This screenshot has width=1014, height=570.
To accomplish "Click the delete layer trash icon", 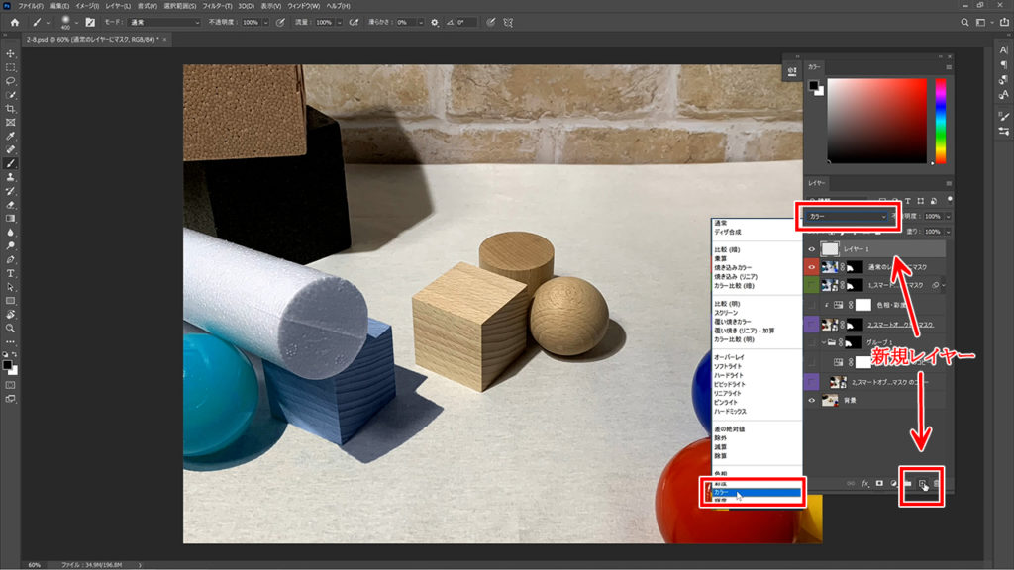I will point(936,483).
